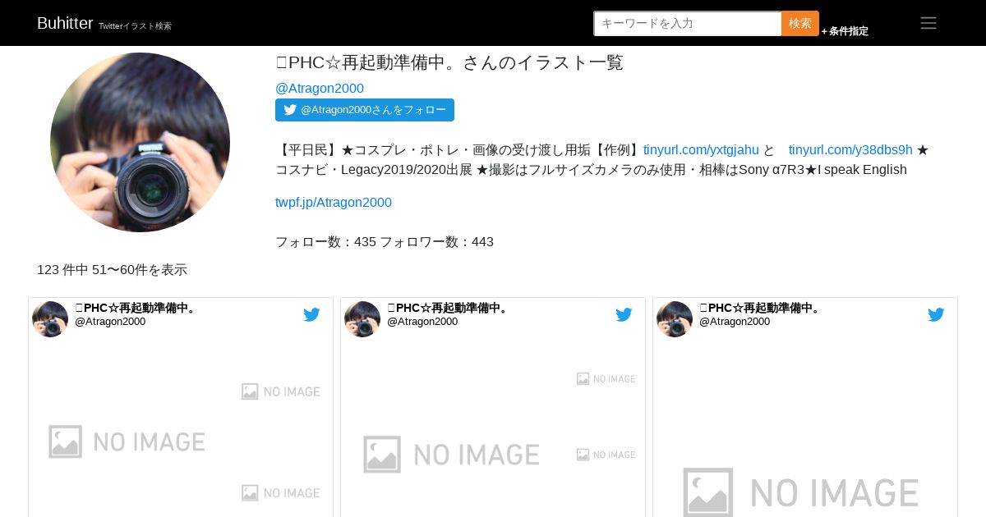Click @Atragon2000 handle on second card
986x517 pixels.
click(x=422, y=322)
